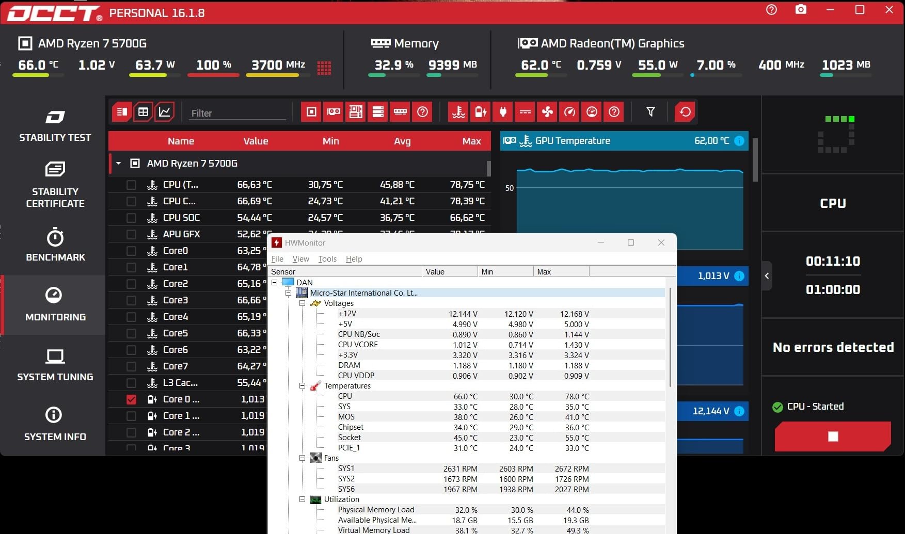Open the System Info section
Viewport: 905px width, 534px height.
[x=55, y=424]
